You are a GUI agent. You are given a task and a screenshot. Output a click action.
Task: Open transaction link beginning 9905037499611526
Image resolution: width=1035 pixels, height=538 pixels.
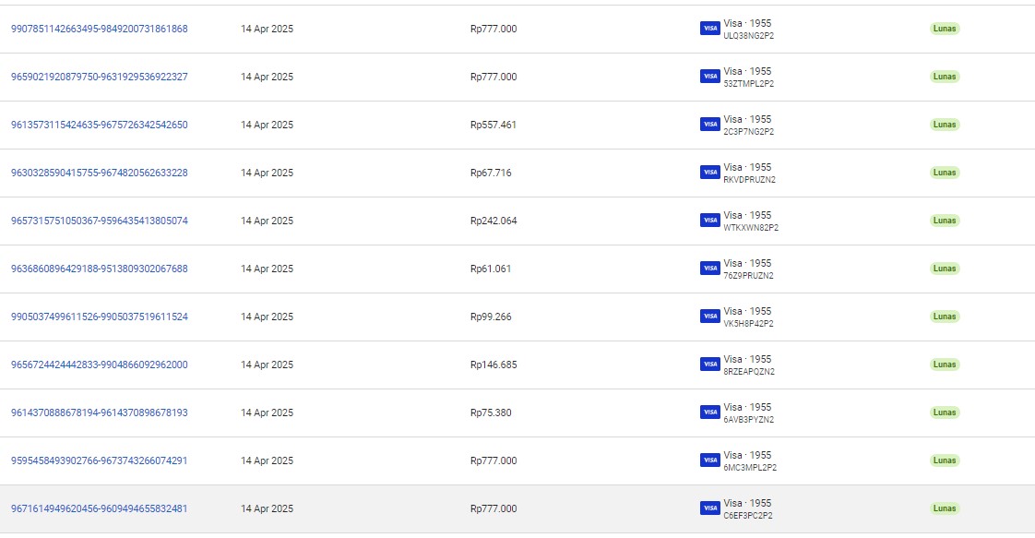99,317
